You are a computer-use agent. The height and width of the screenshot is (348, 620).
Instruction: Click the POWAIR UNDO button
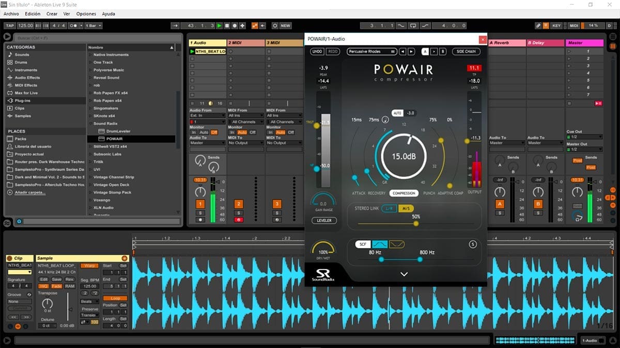(x=317, y=52)
